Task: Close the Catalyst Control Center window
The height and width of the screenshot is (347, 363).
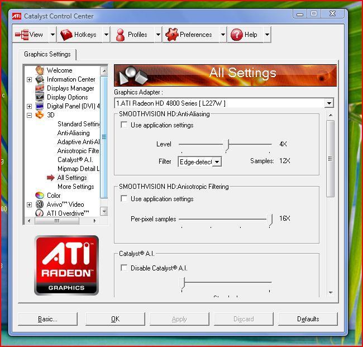Action: tap(332, 13)
